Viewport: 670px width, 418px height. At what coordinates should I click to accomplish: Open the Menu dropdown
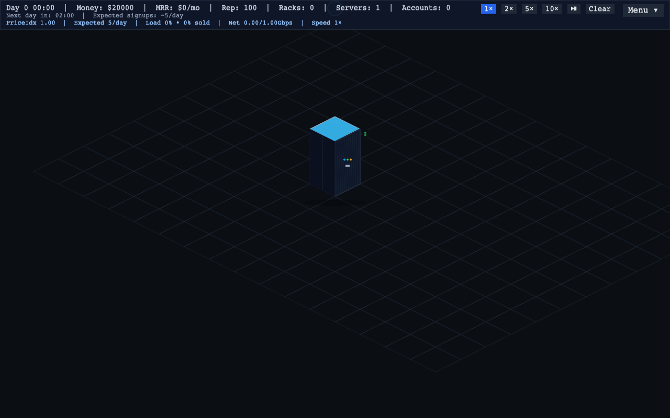(643, 10)
